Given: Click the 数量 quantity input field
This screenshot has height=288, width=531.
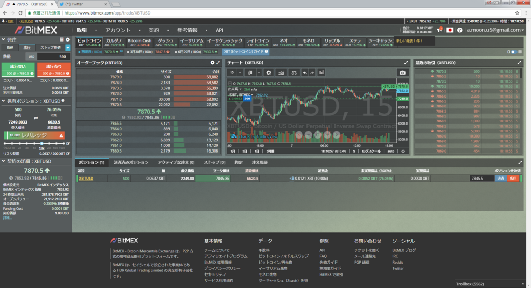Looking at the screenshot, I should 53,57.
